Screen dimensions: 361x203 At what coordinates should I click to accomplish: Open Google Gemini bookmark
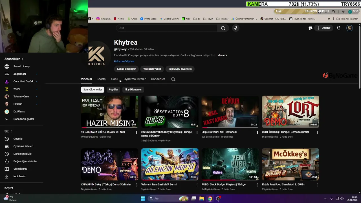[169, 19]
